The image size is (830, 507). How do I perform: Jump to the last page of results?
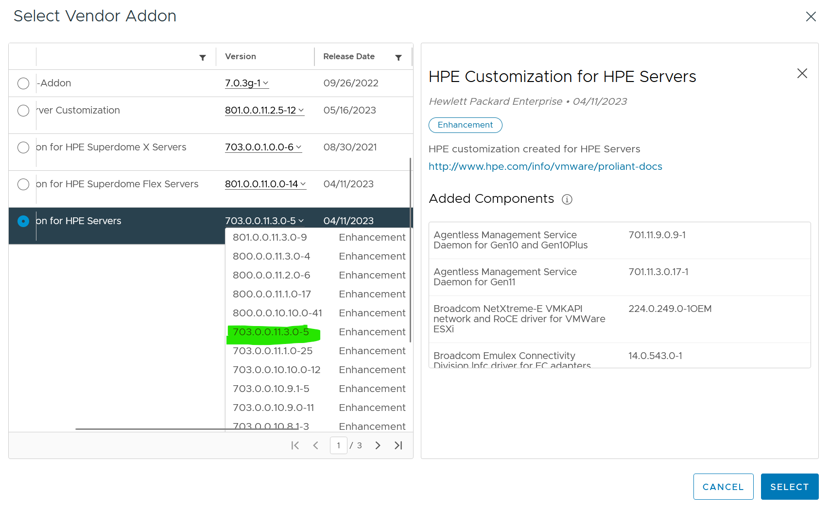tap(398, 445)
